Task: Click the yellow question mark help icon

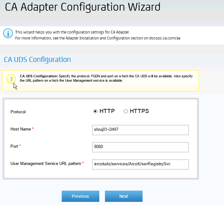Action: coord(11,79)
